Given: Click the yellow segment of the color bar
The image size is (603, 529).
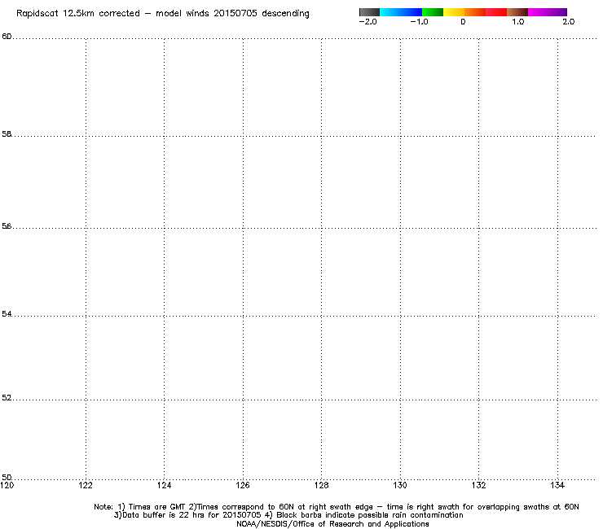Looking at the screenshot, I should click(454, 12).
